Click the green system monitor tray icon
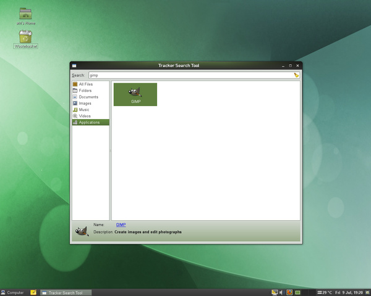The width and height of the screenshot is (371, 296). 297,293
